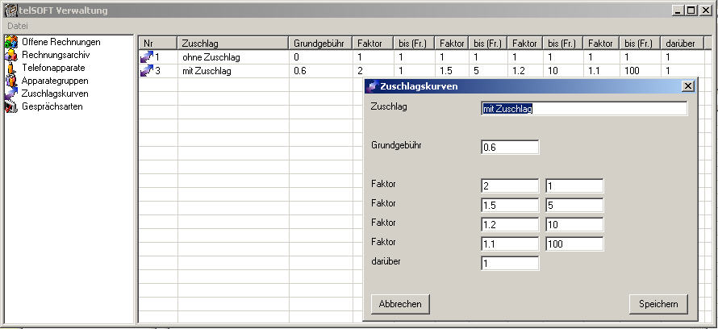Click the Zuschlag name input field
Screen dimensions: 718x329
[584, 109]
